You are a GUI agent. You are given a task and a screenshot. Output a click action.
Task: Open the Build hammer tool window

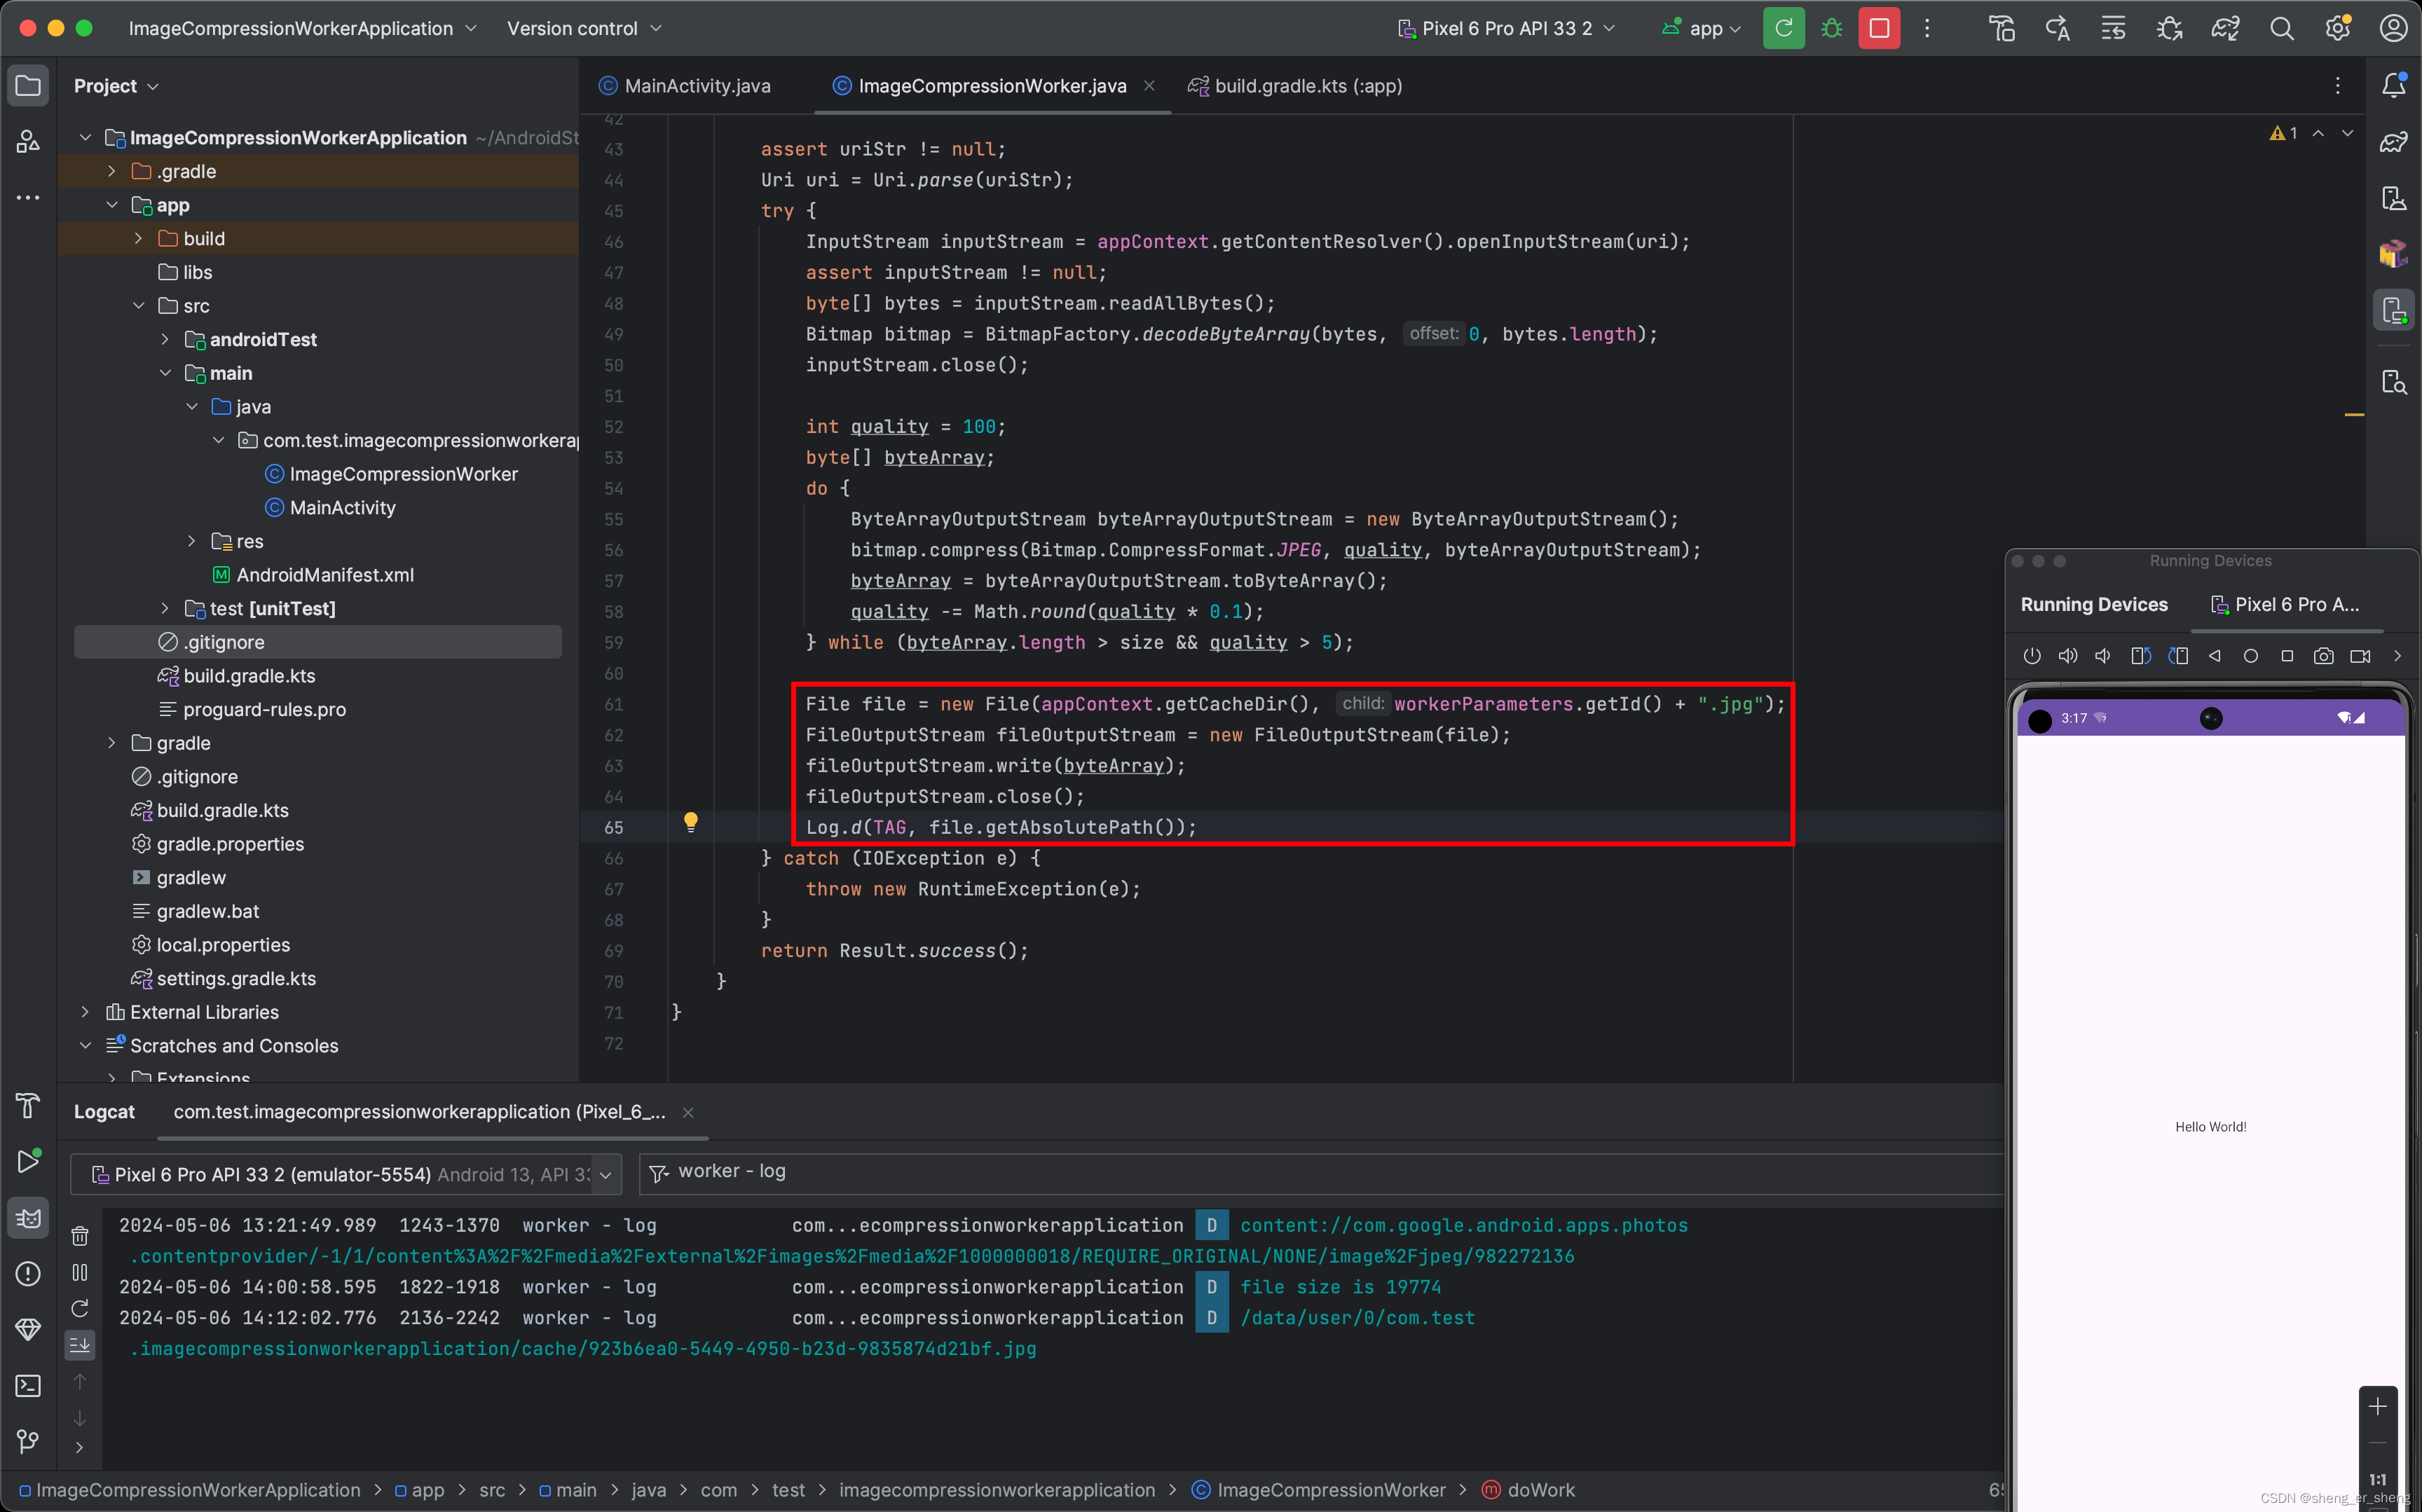[x=28, y=1105]
